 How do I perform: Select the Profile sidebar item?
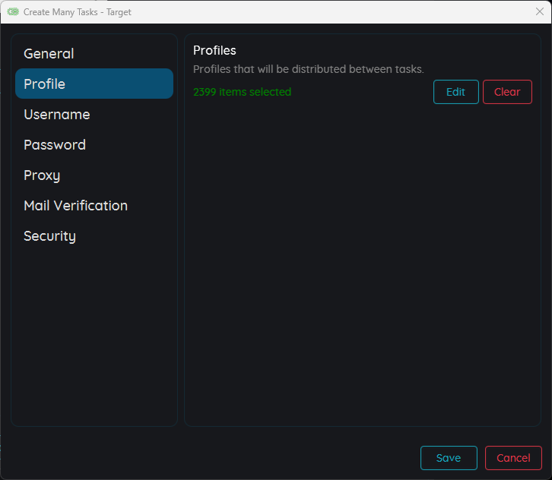(94, 84)
